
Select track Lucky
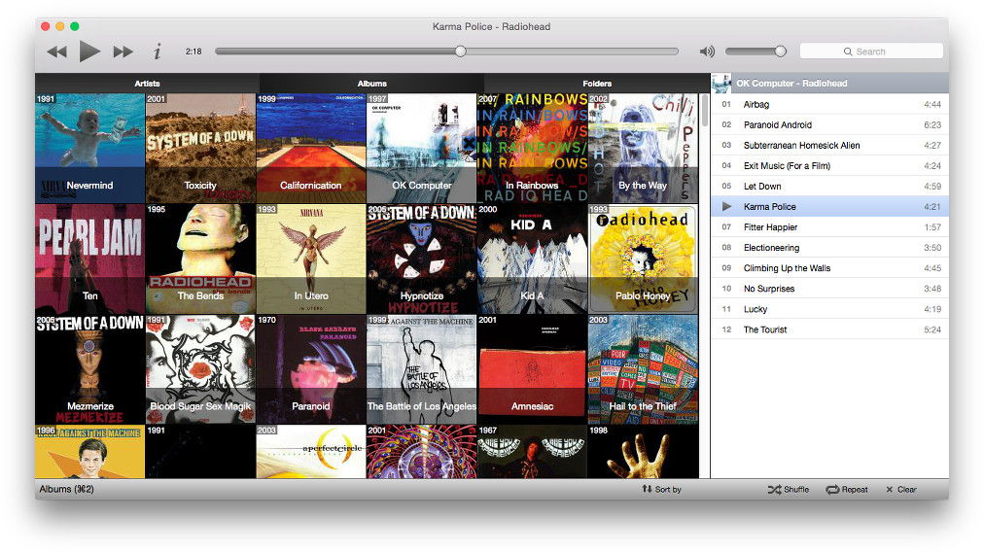point(829,309)
